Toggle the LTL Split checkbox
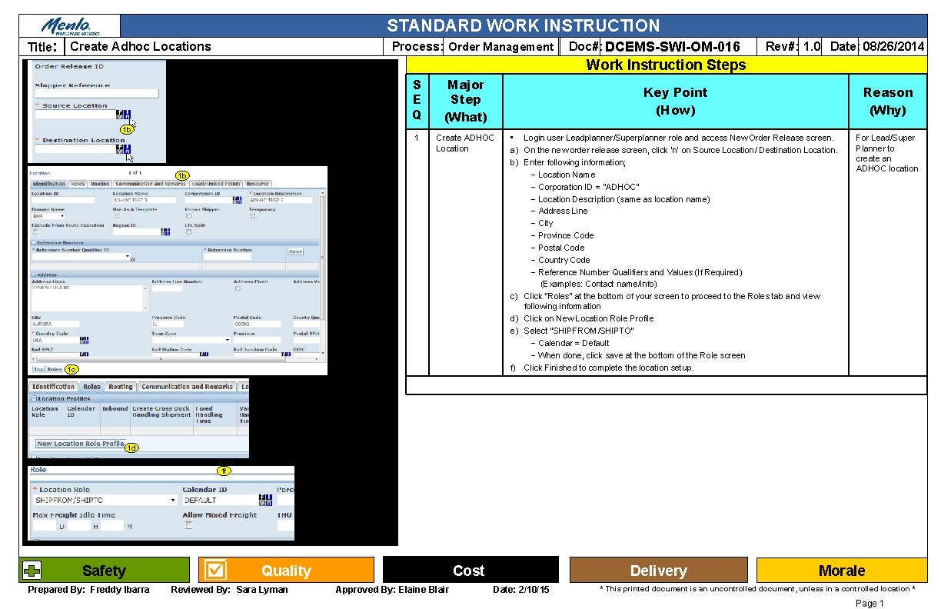 pos(188,231)
